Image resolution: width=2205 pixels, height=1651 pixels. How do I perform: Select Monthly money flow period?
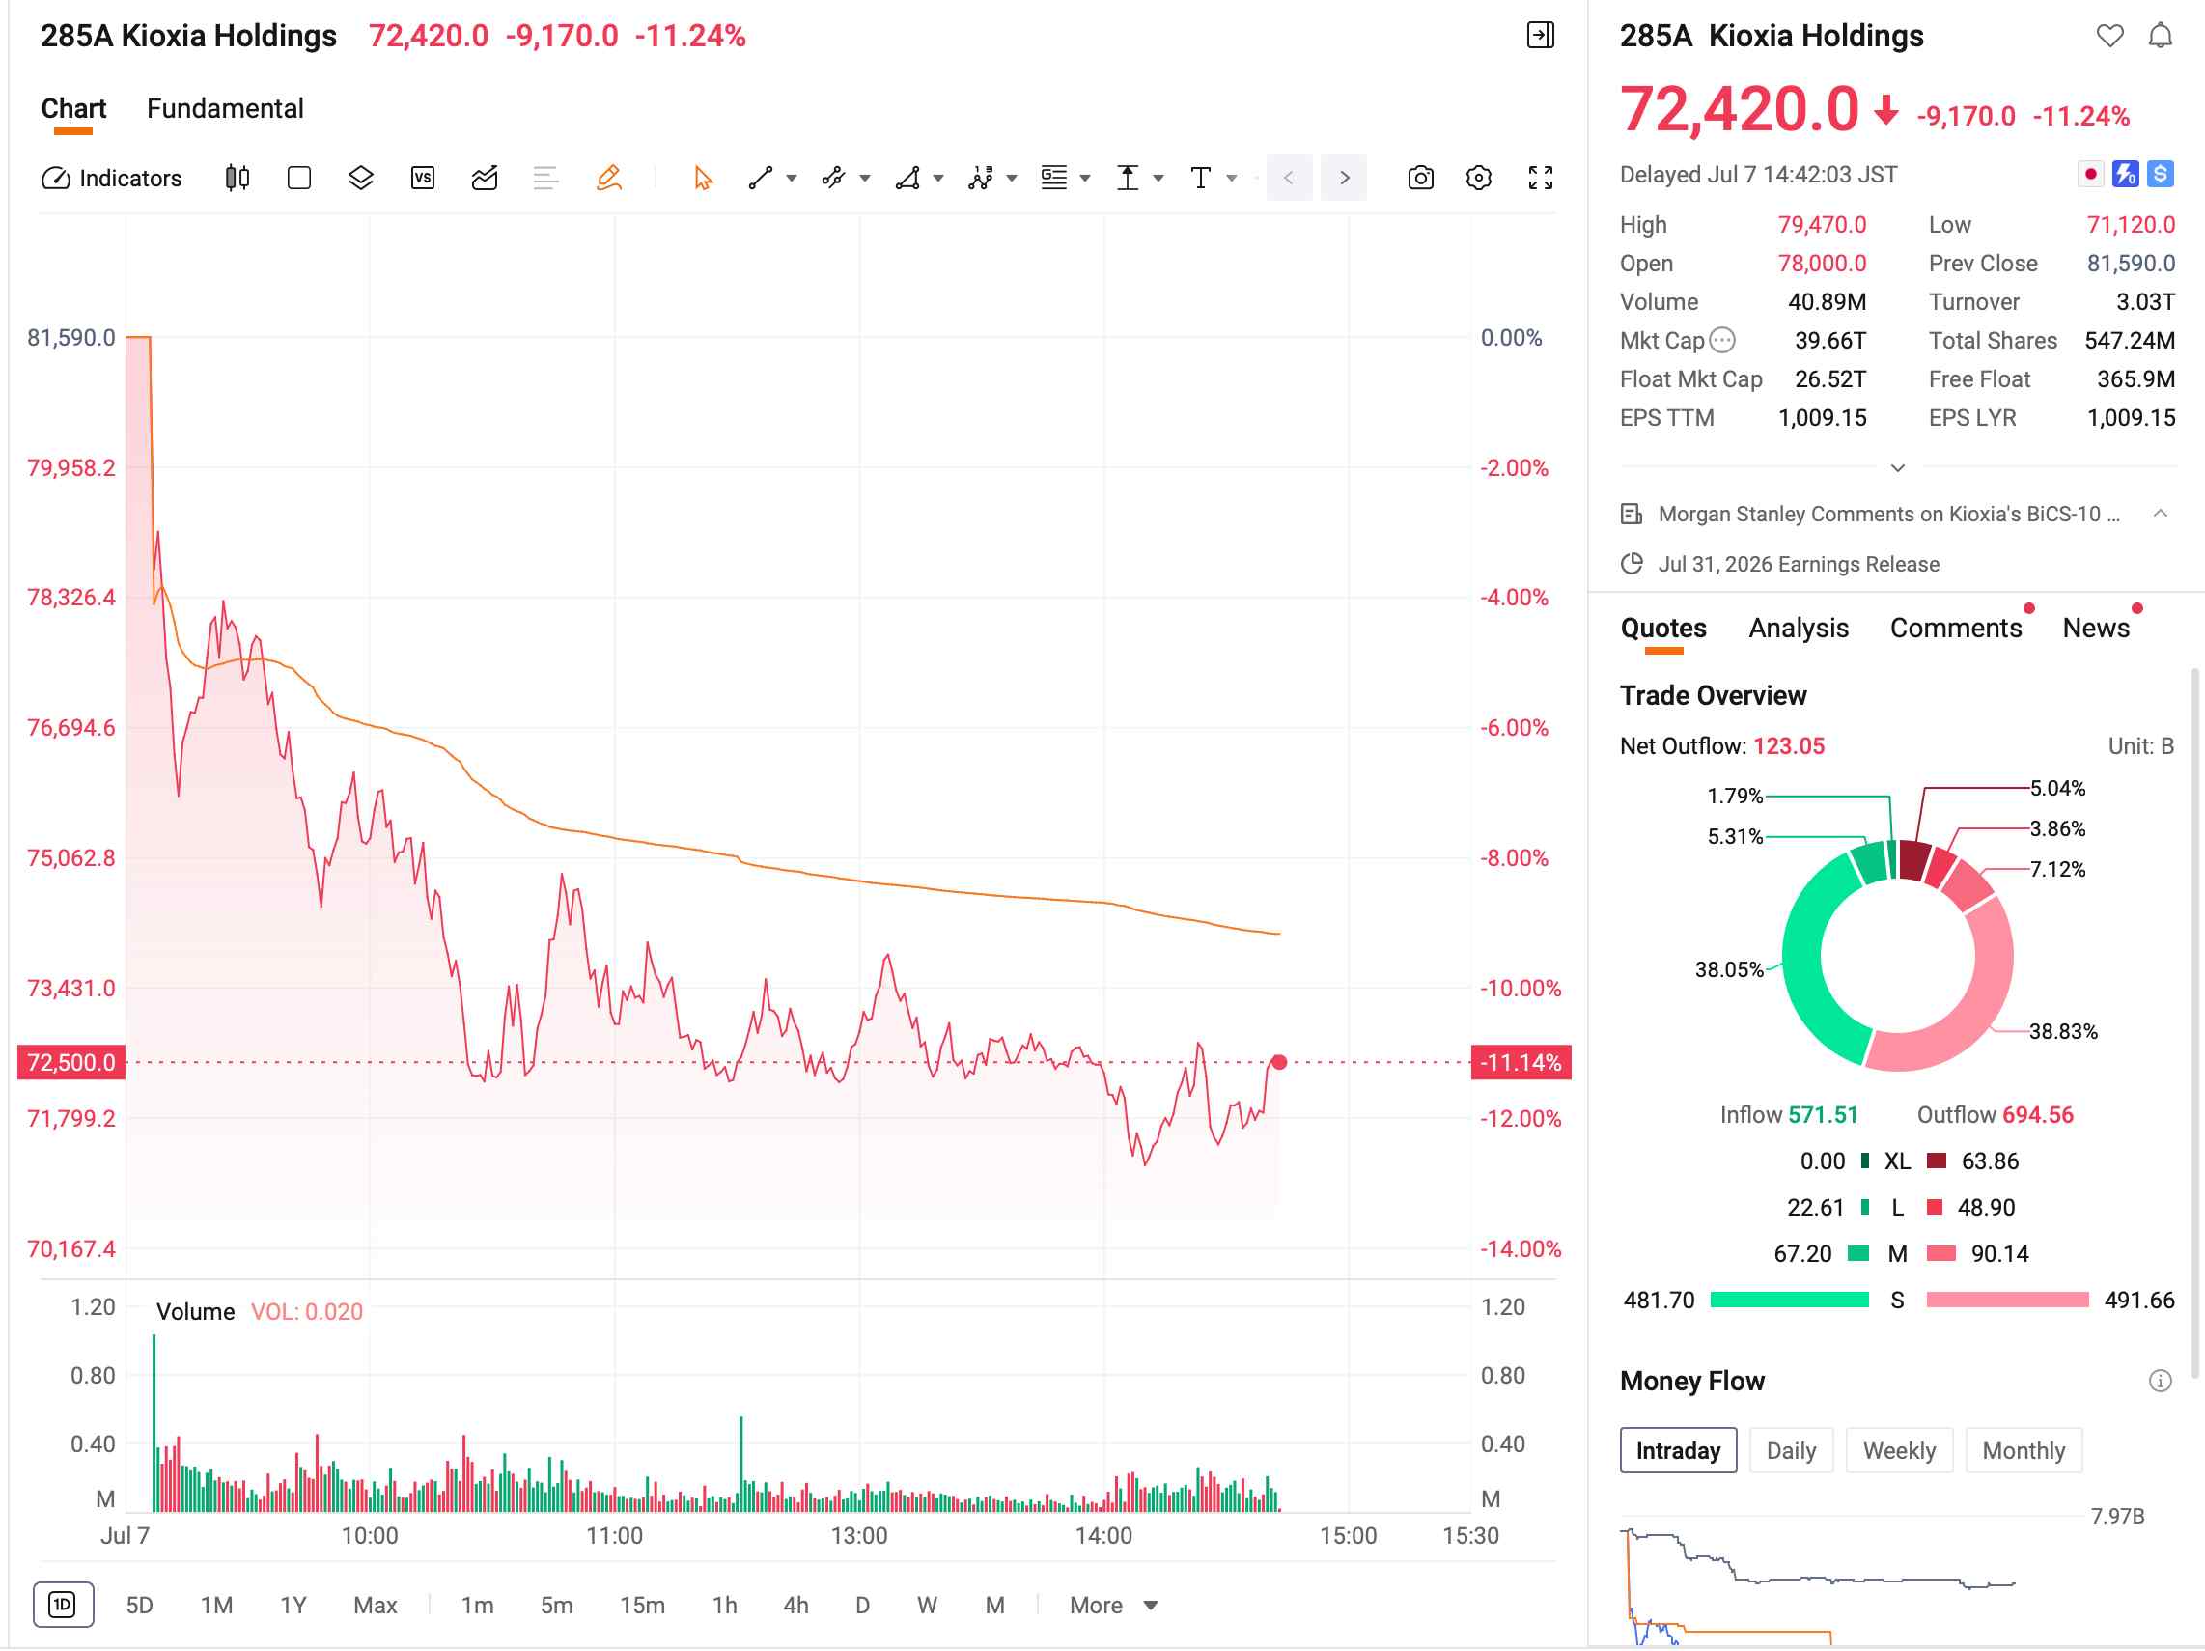(x=2024, y=1450)
